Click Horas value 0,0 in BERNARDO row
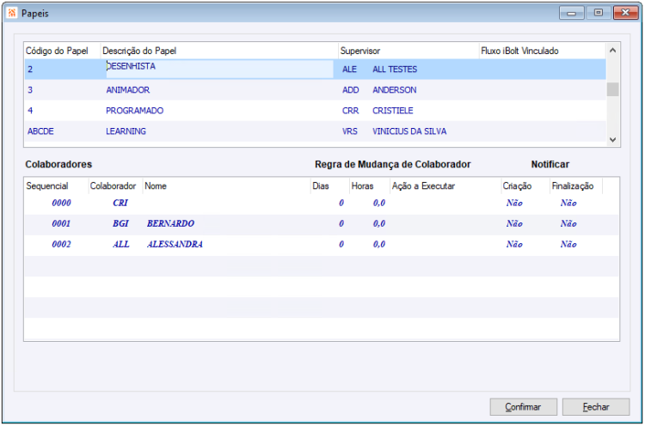 point(379,223)
